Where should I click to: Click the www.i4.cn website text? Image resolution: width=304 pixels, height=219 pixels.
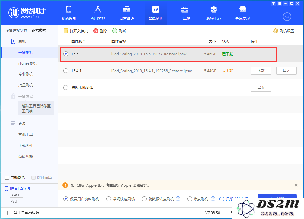[30, 17]
